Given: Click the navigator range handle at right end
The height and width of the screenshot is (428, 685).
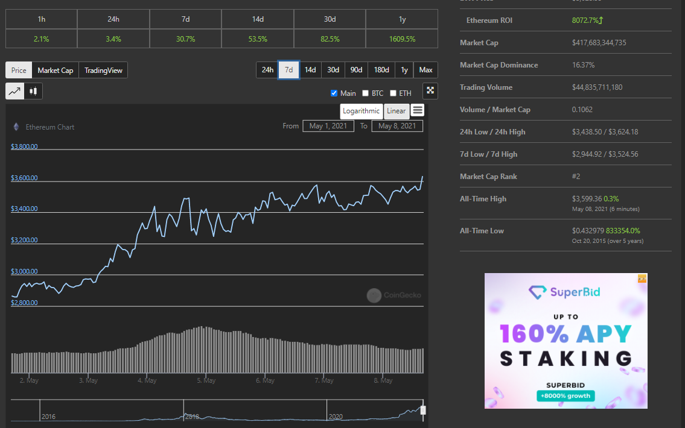Looking at the screenshot, I should click(423, 410).
